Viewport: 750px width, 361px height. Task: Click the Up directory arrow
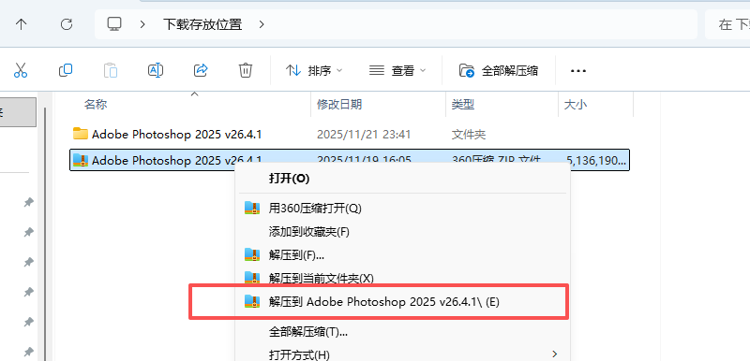pyautogui.click(x=21, y=24)
